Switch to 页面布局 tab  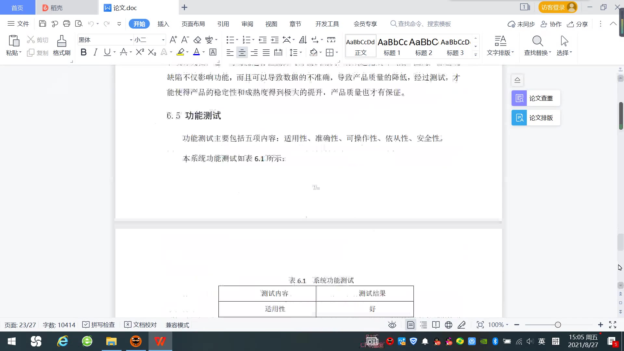(x=193, y=24)
